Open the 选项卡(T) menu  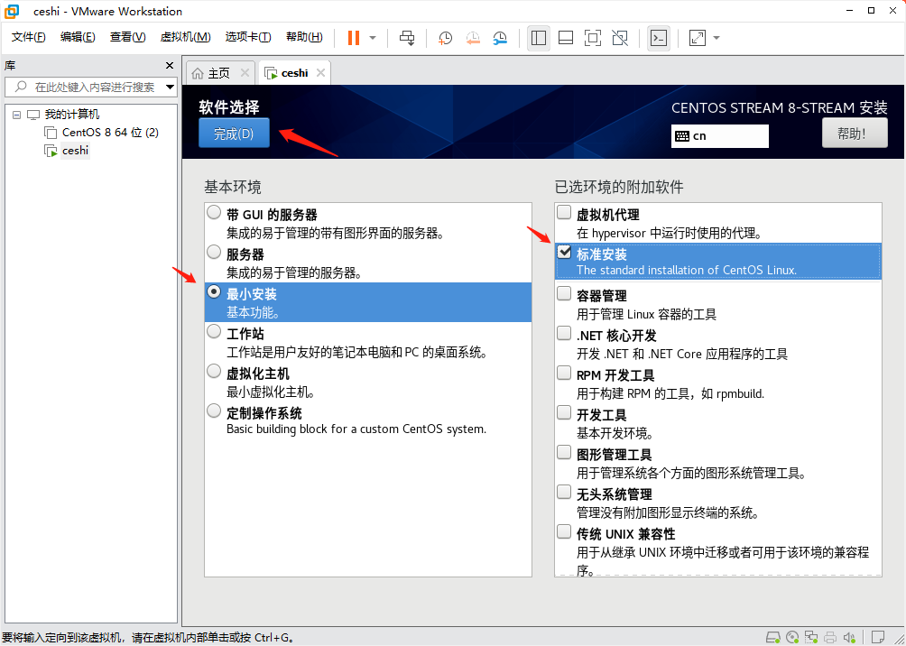[x=248, y=38]
